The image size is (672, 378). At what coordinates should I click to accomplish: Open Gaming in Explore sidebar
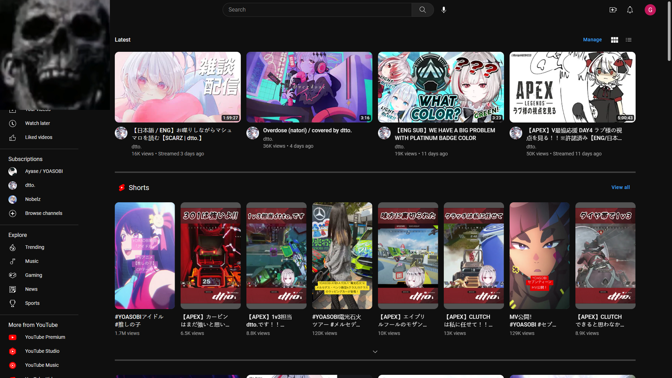33,275
